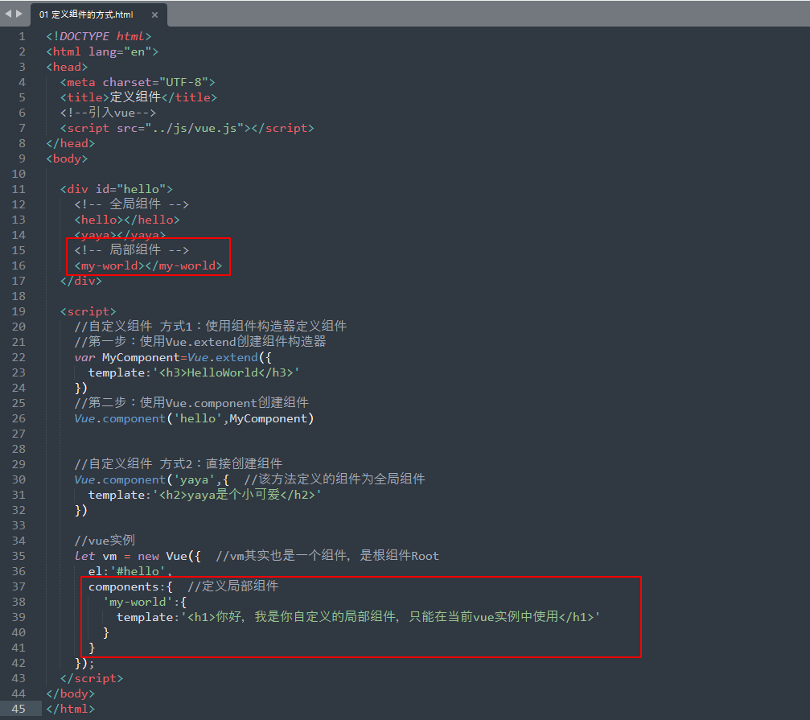Click the var MyComponent=Vue.extend({ line

tap(173, 357)
